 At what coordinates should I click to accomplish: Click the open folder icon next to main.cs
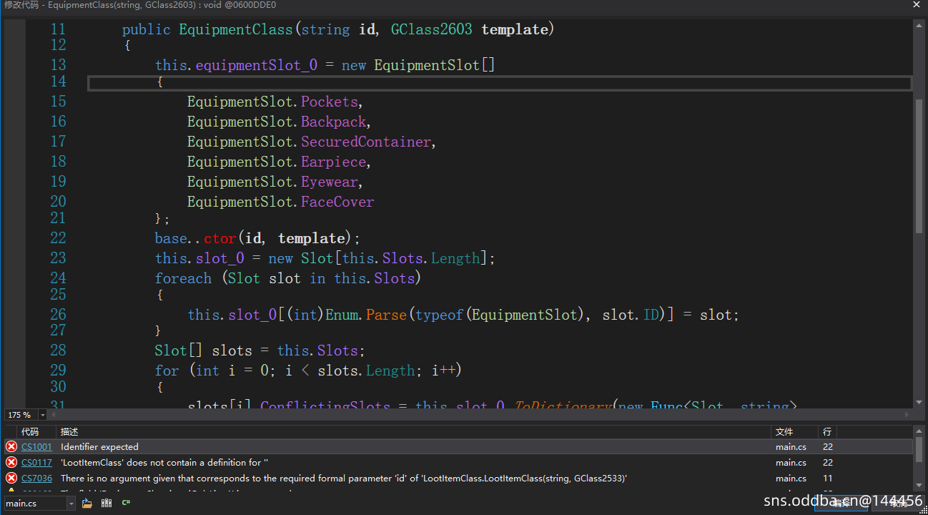click(87, 504)
